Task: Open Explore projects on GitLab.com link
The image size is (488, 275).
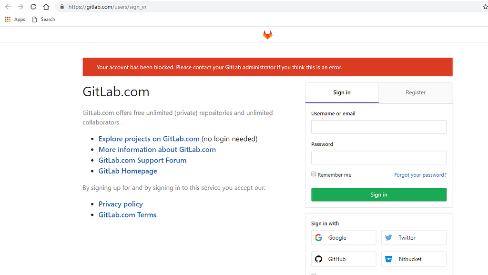Action: tap(149, 139)
